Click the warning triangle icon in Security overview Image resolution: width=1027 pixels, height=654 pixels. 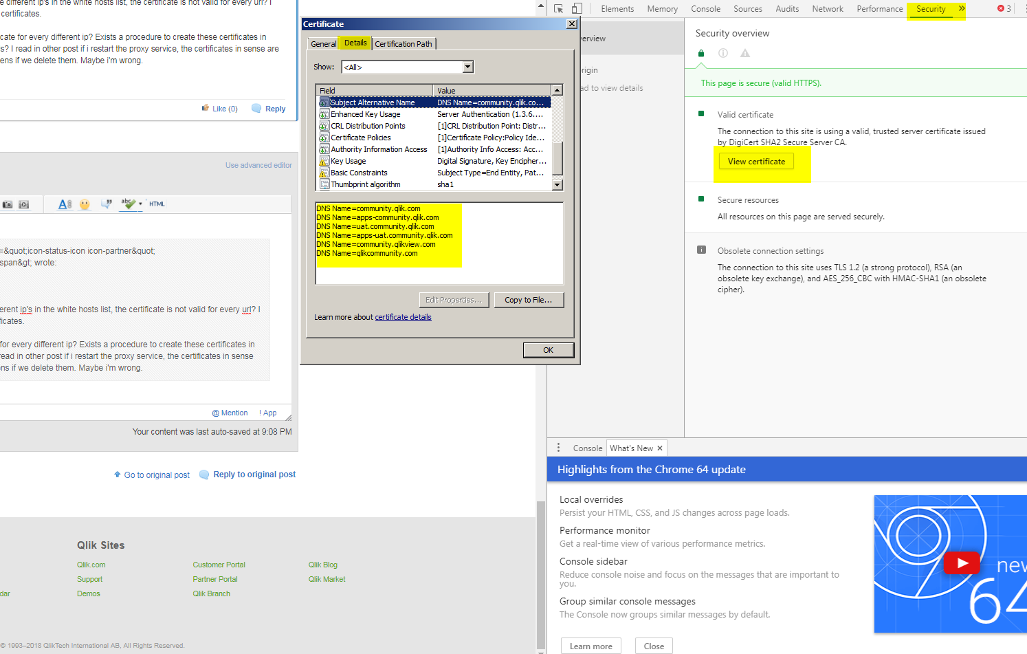[x=745, y=53]
